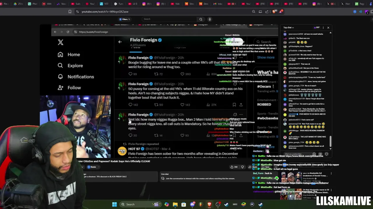Open the chat emoji picker
The image size is (373, 209).
pyautogui.click(x=314, y=154)
